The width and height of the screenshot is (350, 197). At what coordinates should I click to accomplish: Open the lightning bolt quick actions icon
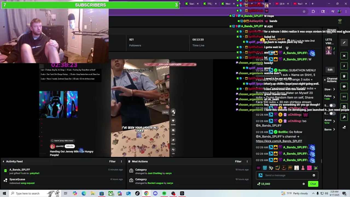pos(344,66)
